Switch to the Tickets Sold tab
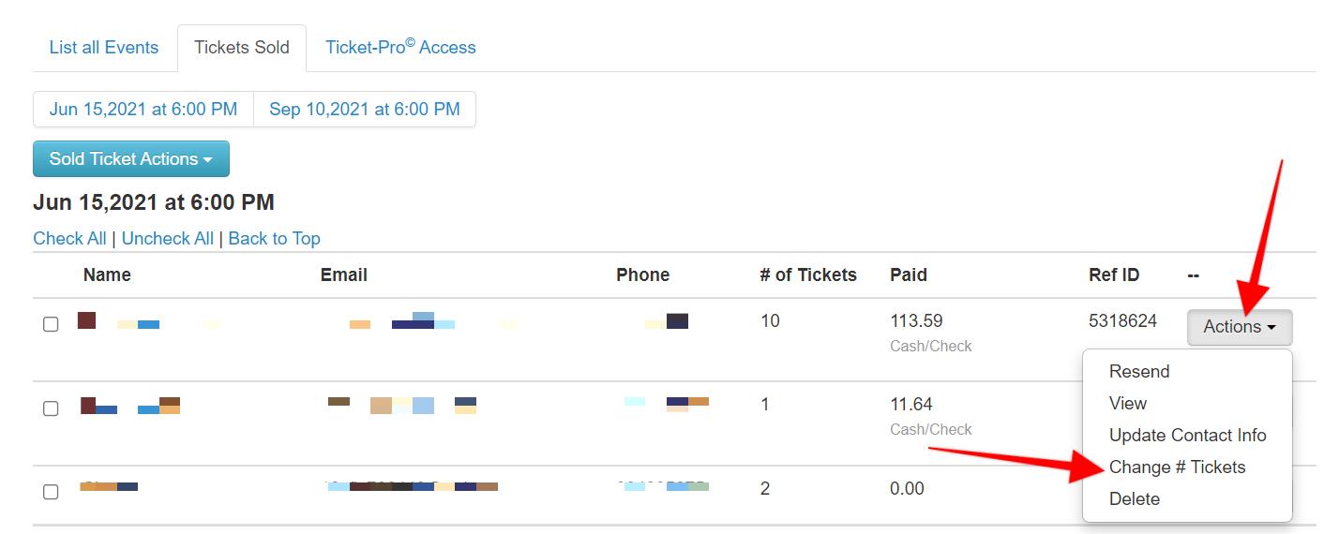 coord(242,48)
